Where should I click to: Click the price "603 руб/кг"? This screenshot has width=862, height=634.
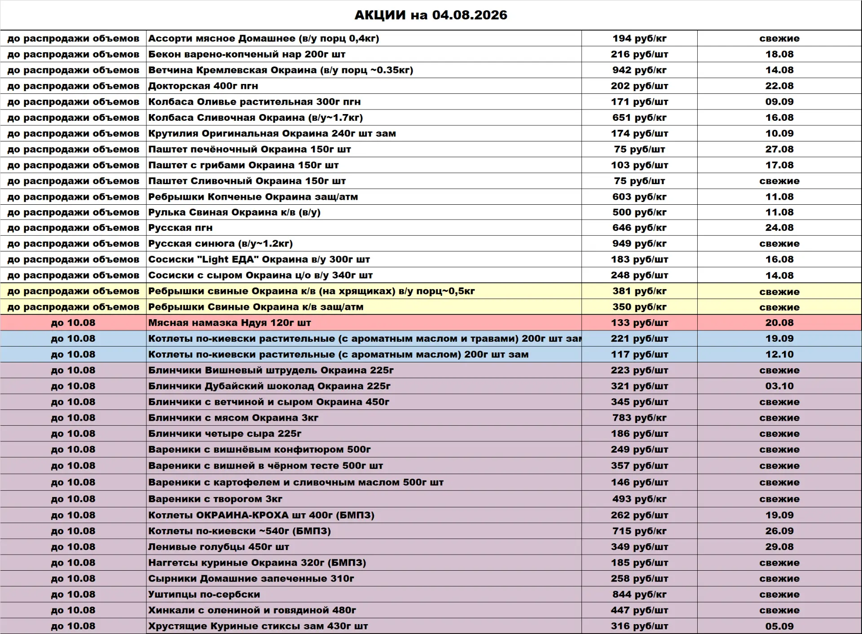639,197
